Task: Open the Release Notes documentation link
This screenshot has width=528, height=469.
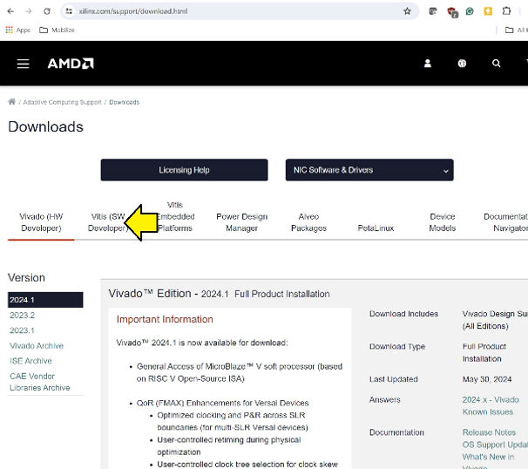Action: pos(489,432)
